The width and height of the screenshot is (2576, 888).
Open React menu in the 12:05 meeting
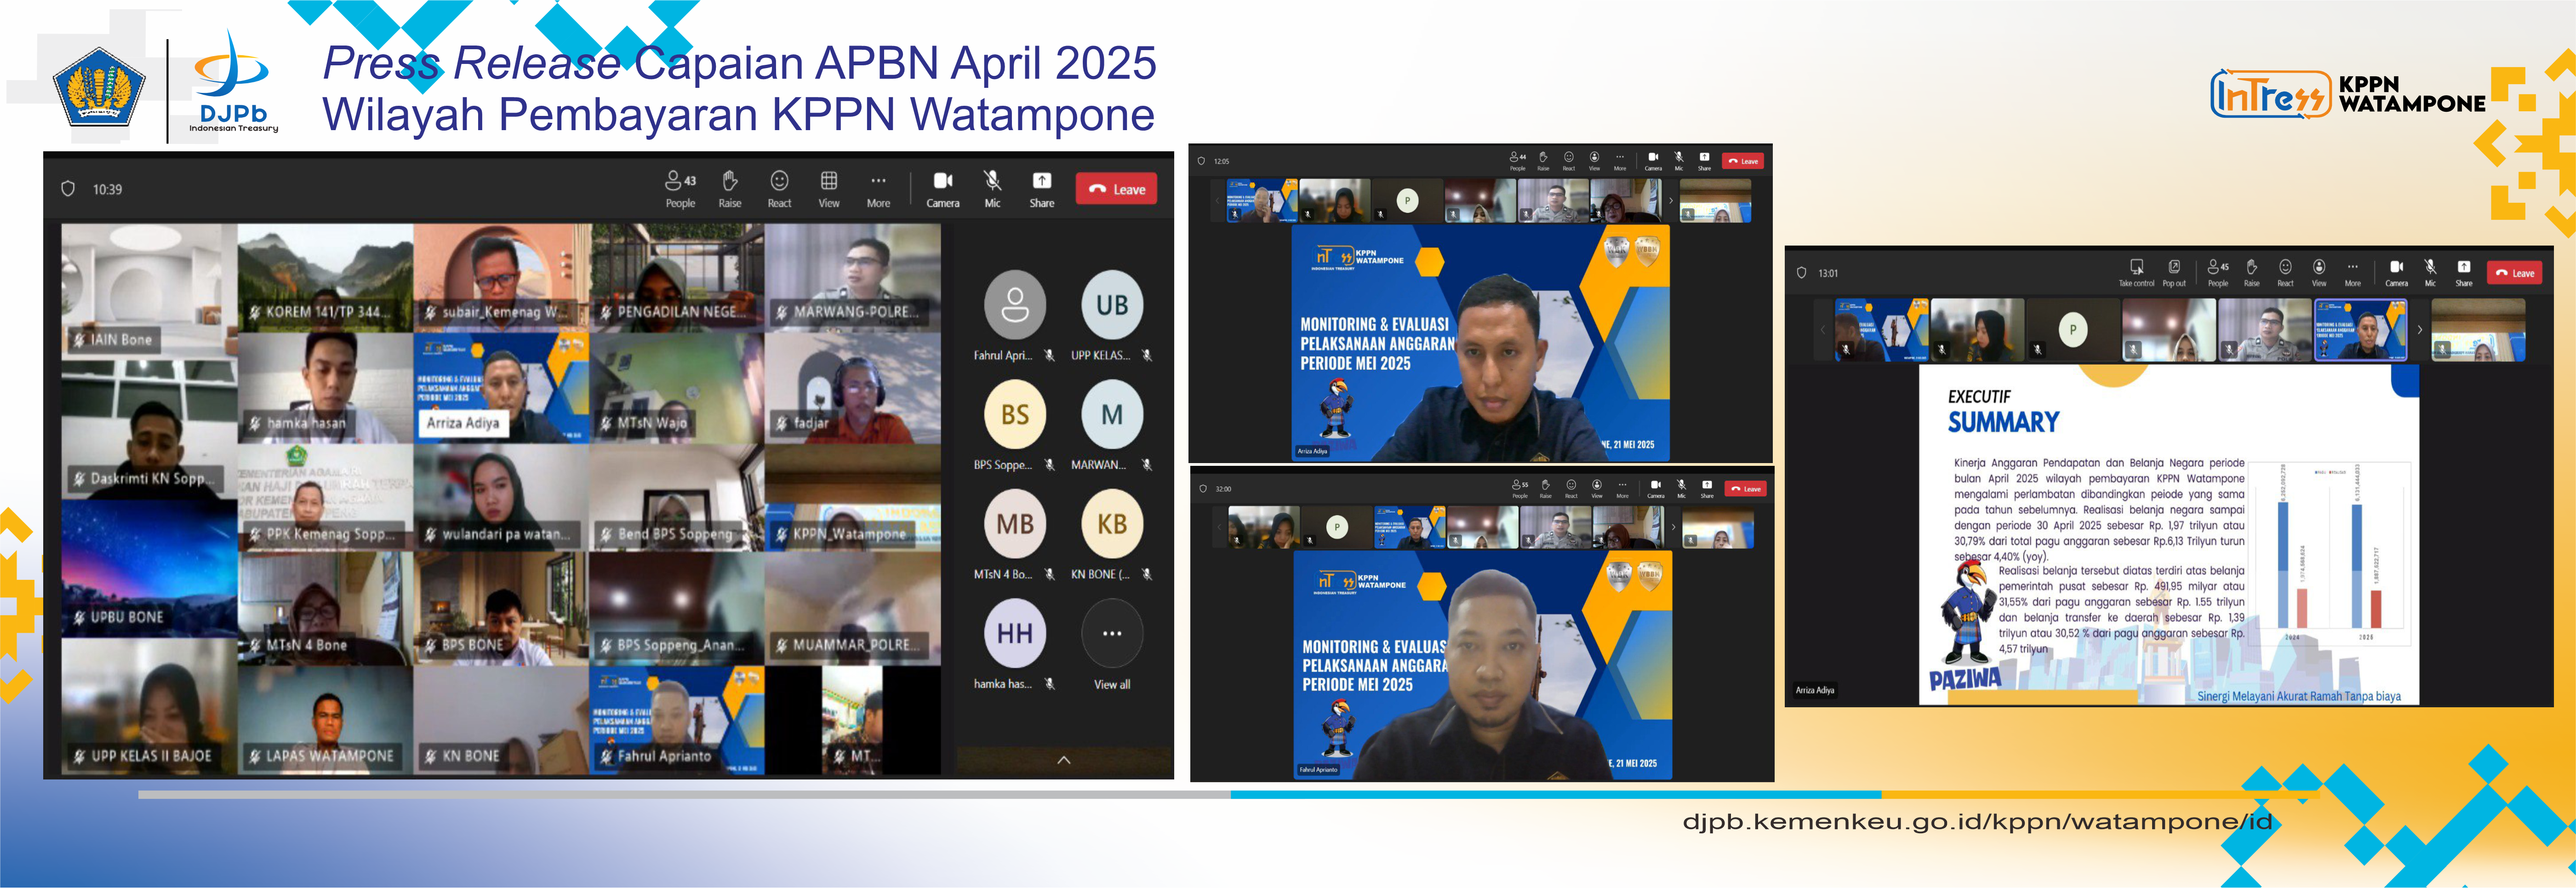[1569, 161]
